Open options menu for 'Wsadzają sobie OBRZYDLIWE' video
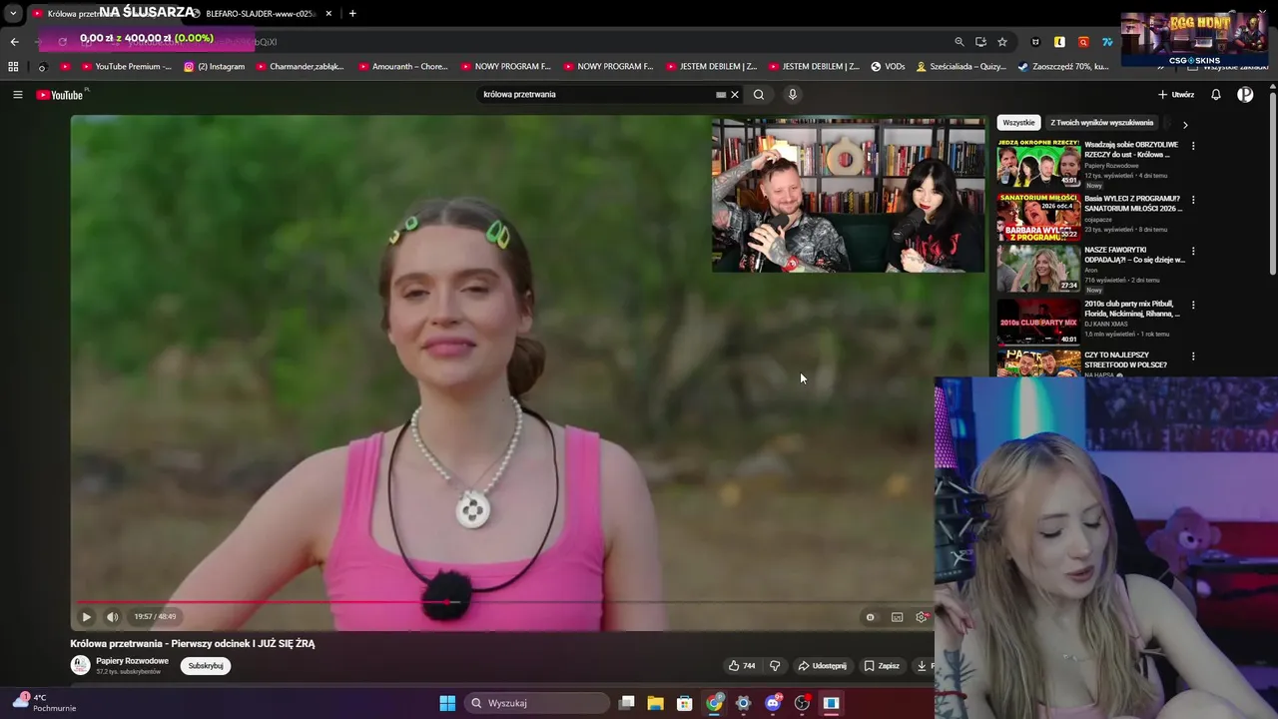The image size is (1278, 719). (x=1193, y=146)
